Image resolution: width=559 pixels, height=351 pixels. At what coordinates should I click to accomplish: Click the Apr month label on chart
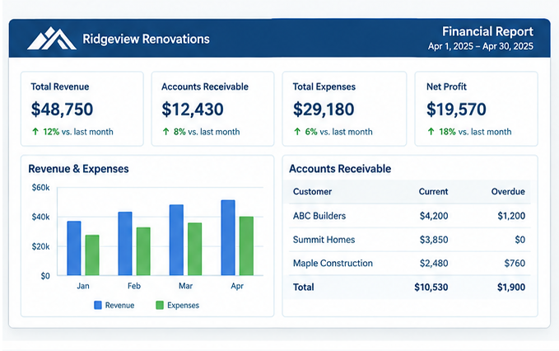(237, 286)
